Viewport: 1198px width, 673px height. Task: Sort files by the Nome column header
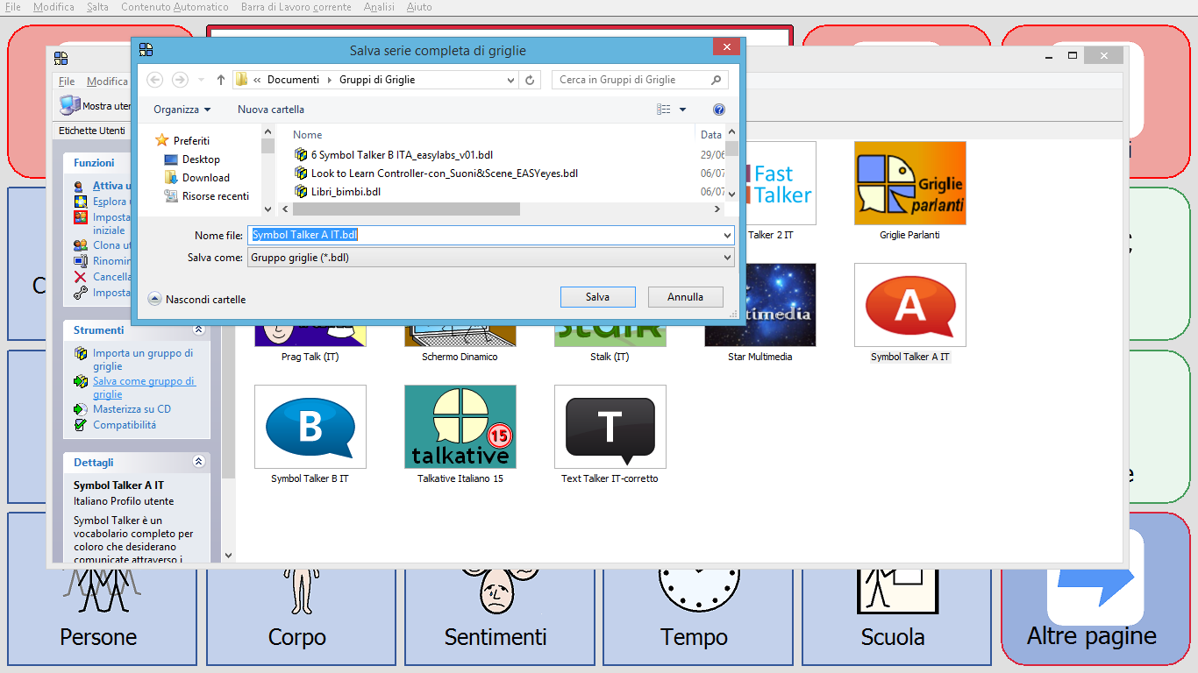click(x=308, y=135)
